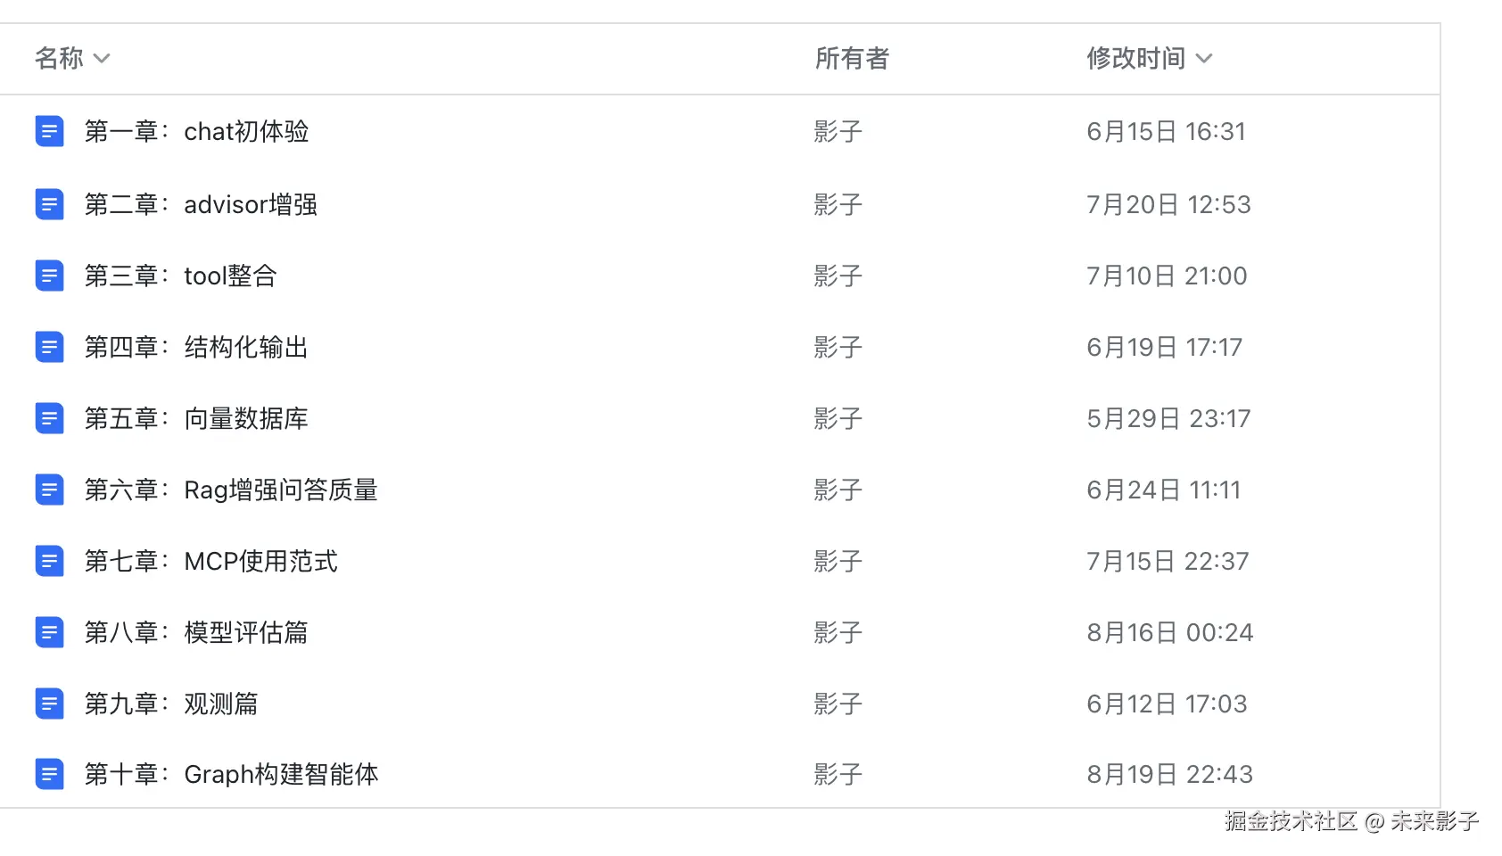Click the document icon beside 第八章 模型评估篇
The image size is (1502, 856).
(49, 632)
